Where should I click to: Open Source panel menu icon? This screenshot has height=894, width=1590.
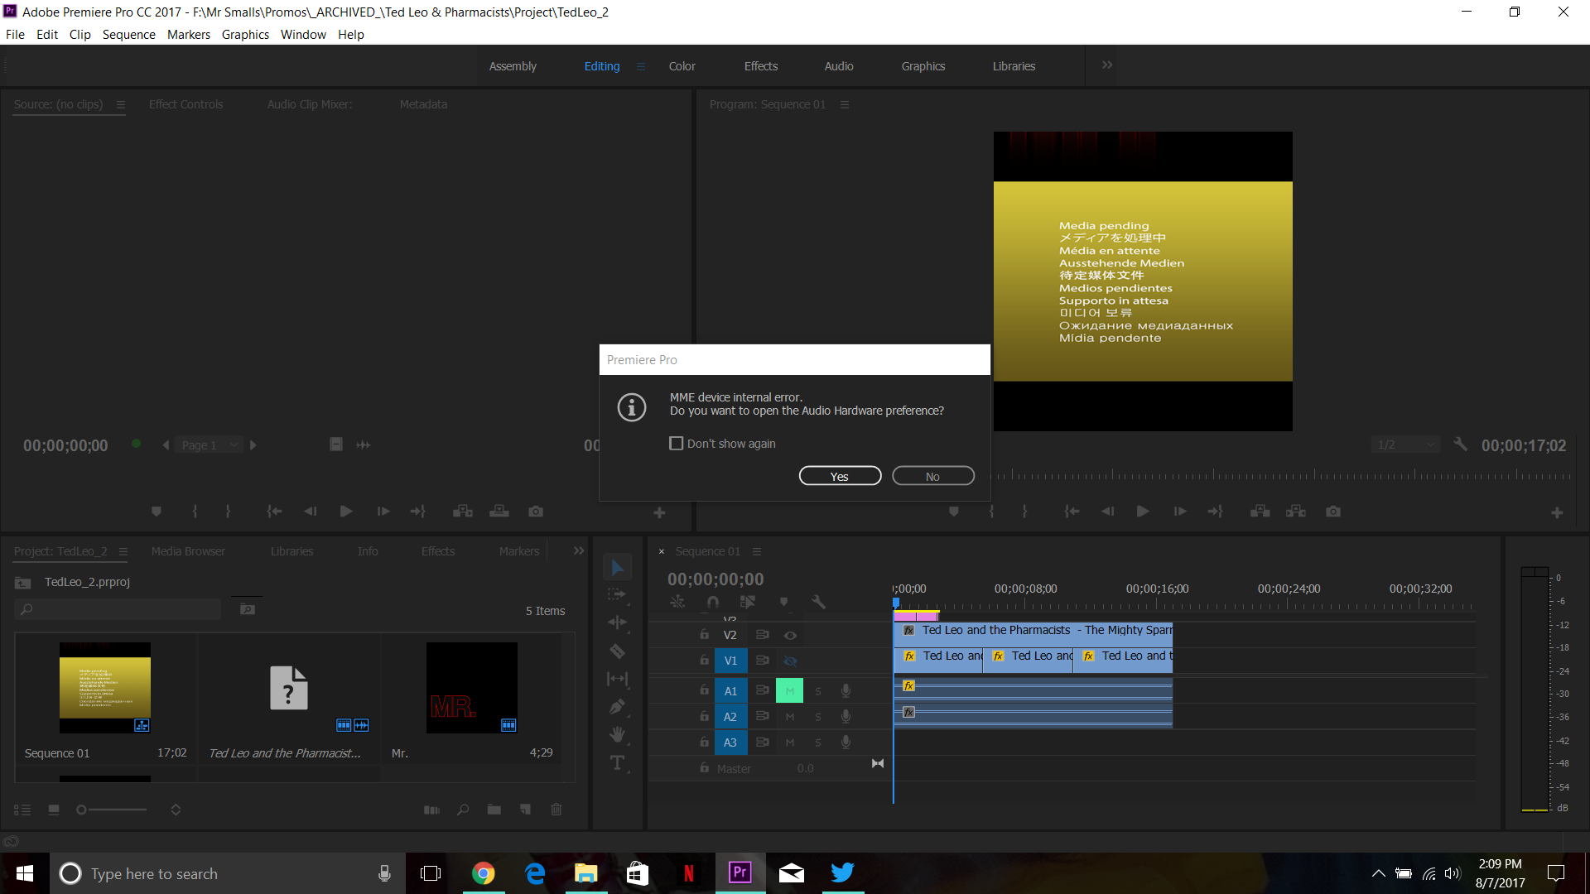tap(121, 104)
